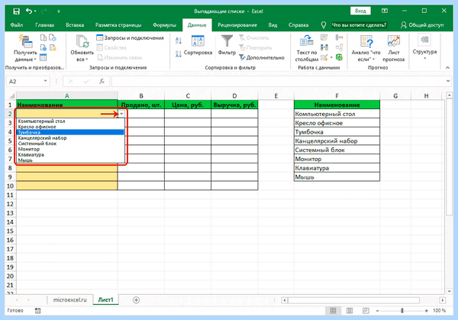Save the workbook using the disk icon
458x320 pixels.
click(x=16, y=11)
